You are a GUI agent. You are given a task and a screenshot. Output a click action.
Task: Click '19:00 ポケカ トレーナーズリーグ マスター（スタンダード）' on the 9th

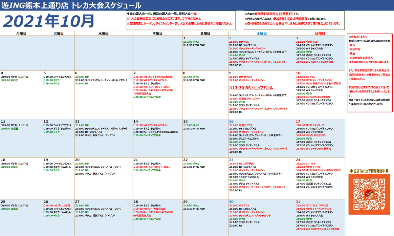coord(258,108)
